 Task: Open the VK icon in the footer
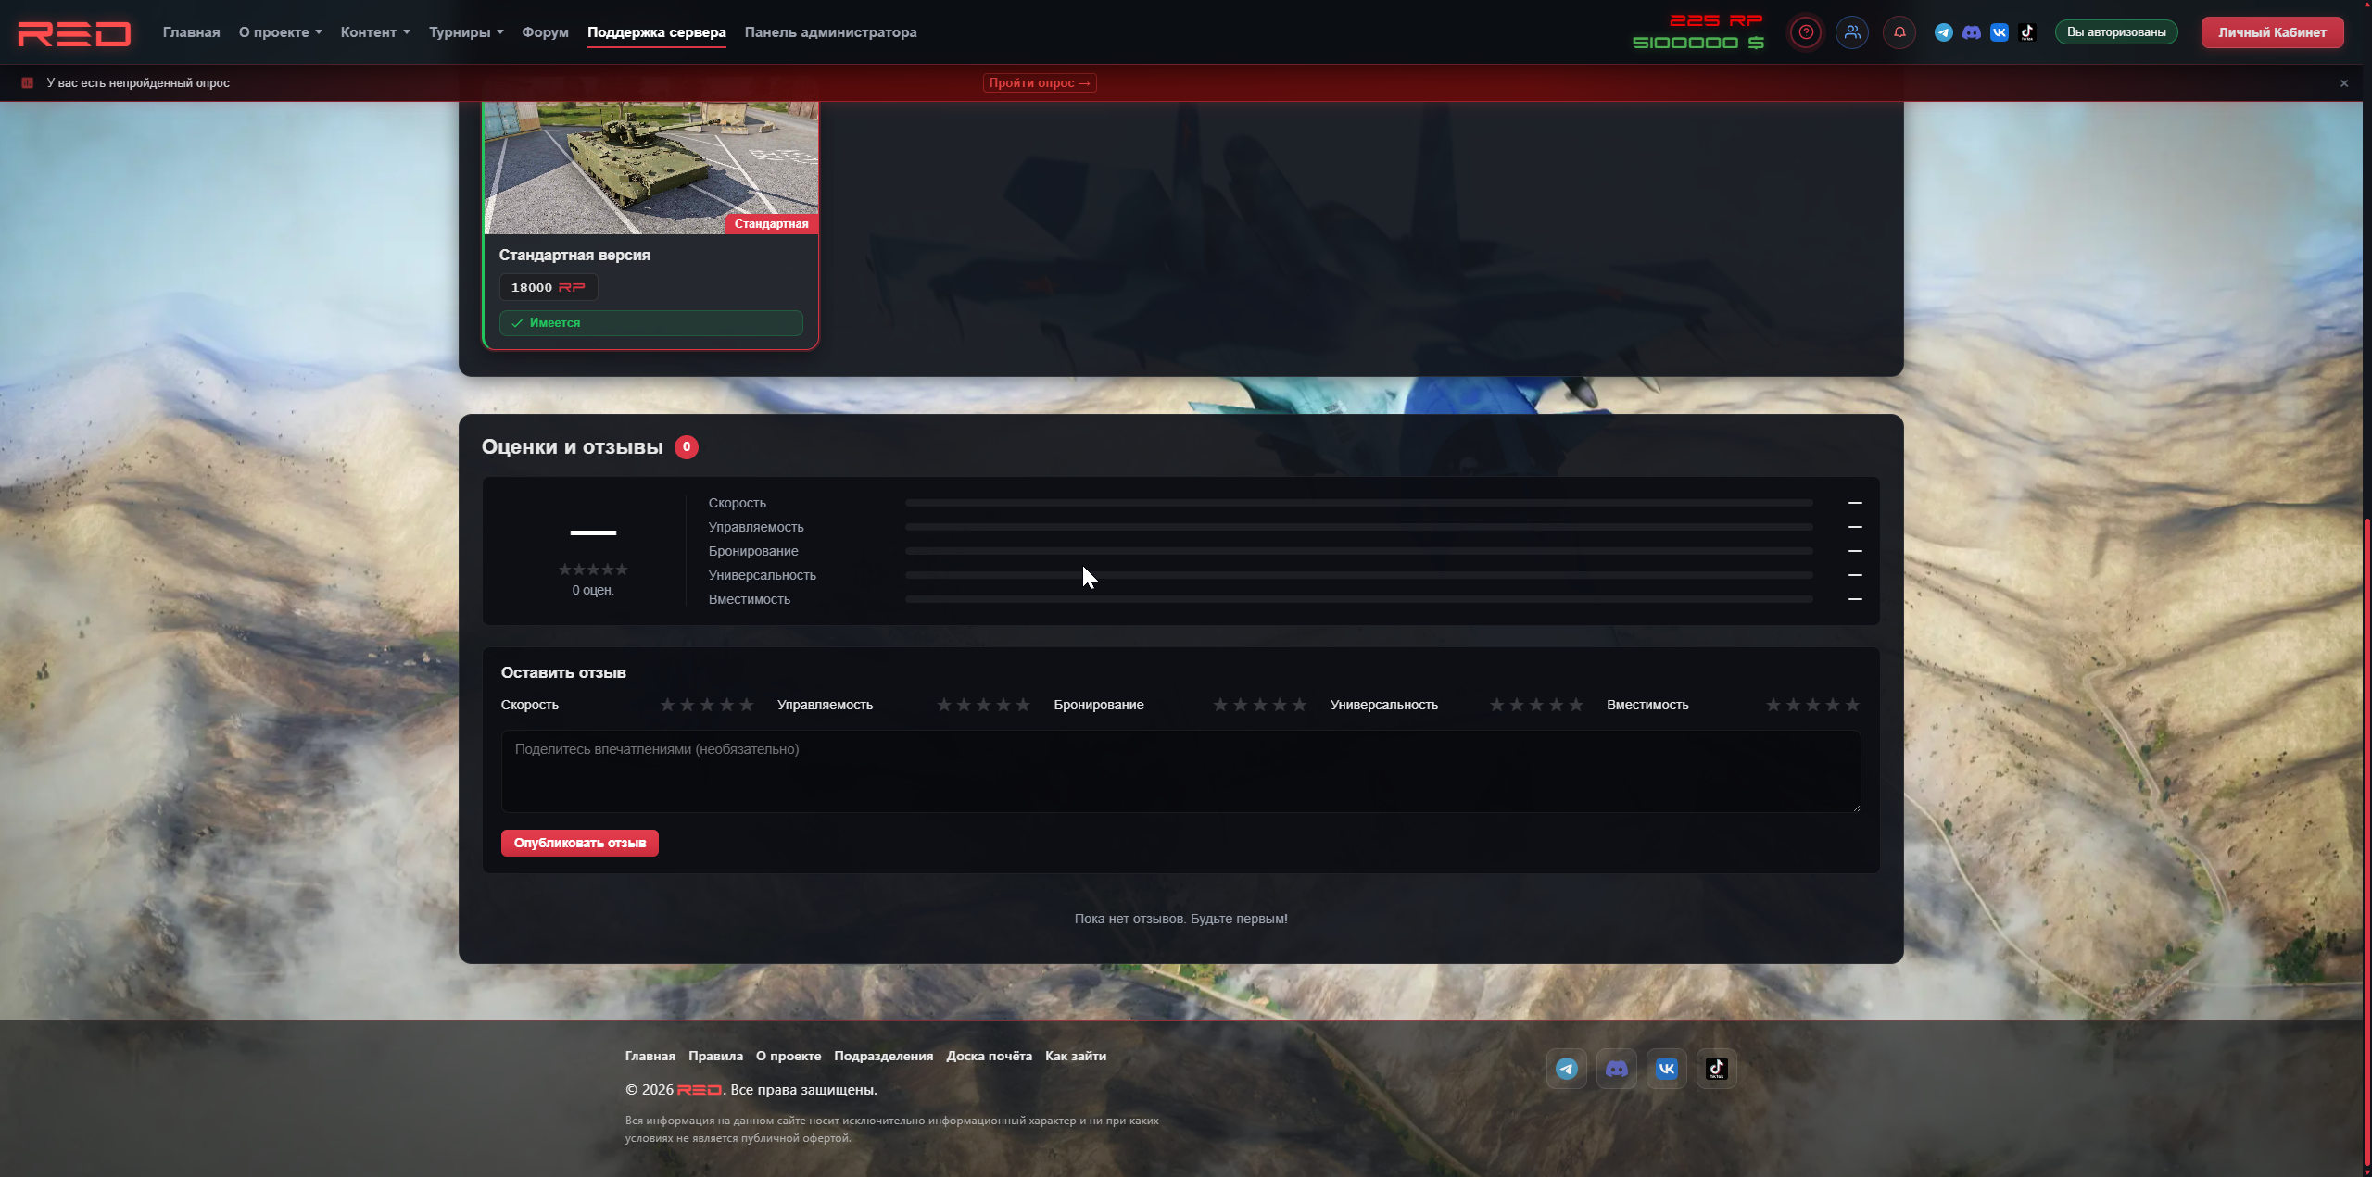[1667, 1069]
